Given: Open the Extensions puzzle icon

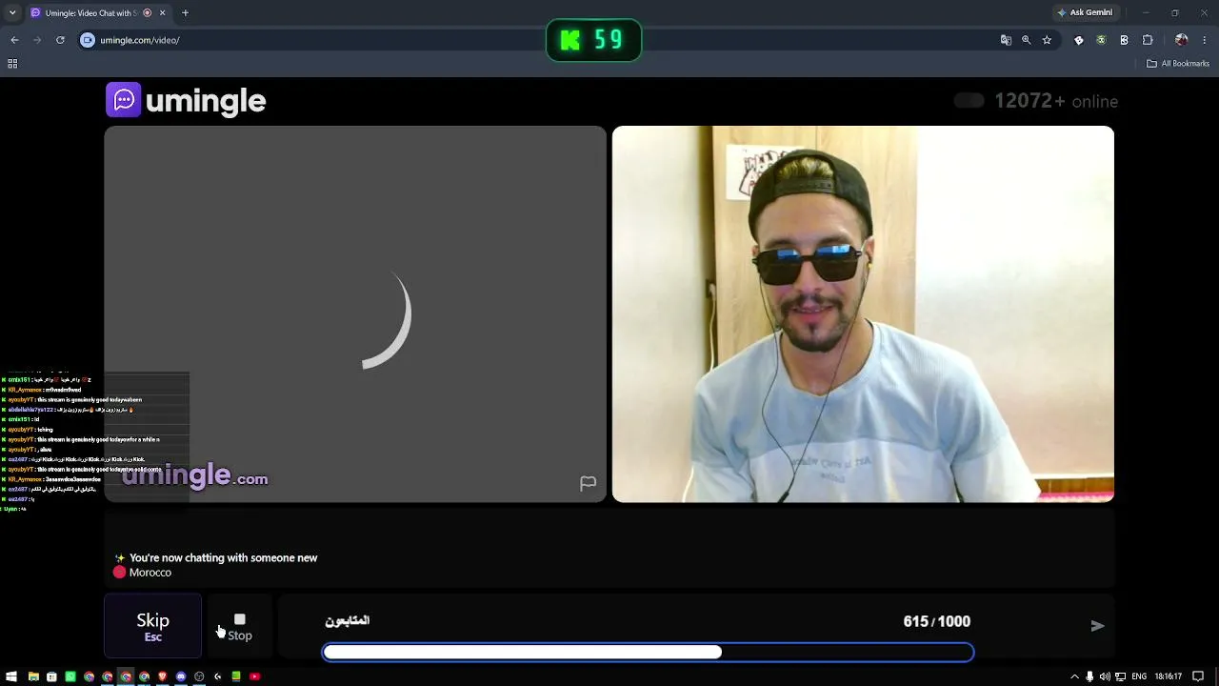Looking at the screenshot, I should point(1148,40).
